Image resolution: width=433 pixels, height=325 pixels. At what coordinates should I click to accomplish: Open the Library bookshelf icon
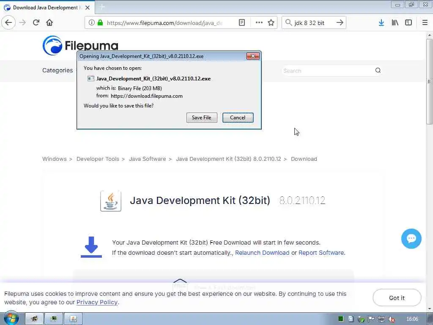point(395,23)
